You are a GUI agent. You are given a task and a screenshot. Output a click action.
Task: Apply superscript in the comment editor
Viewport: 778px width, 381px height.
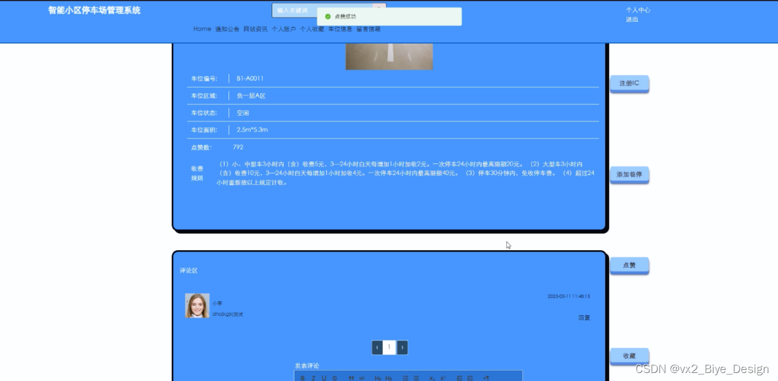pos(442,378)
